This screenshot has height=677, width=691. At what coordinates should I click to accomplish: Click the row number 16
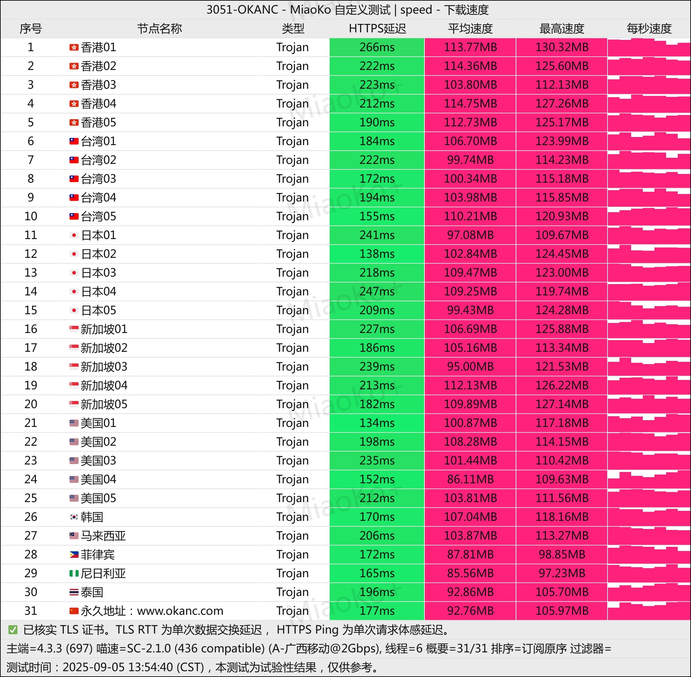click(31, 329)
